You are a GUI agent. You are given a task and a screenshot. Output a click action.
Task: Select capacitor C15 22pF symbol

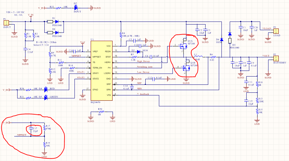tap(246, 101)
